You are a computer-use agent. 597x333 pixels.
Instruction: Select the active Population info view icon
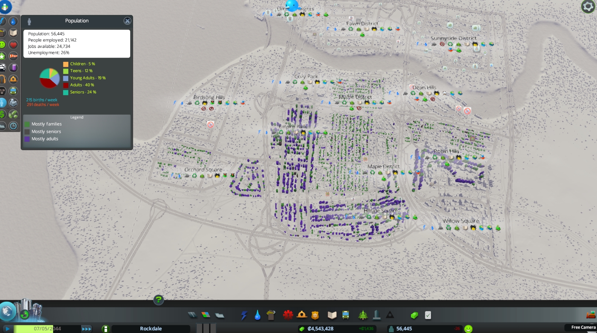[2, 103]
